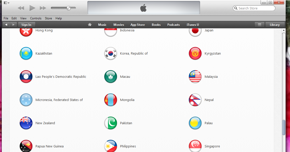Click the New Zealand flag icon

[26, 123]
